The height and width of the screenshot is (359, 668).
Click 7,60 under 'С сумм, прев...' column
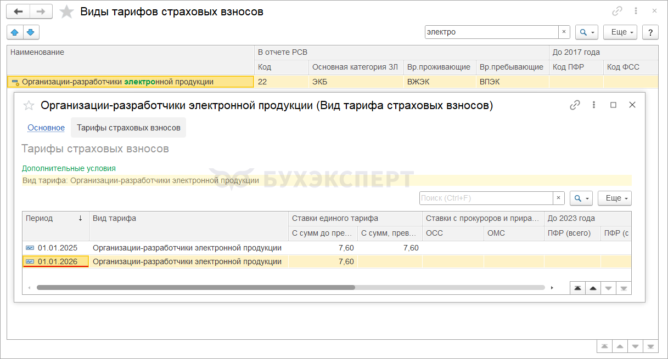pos(390,248)
